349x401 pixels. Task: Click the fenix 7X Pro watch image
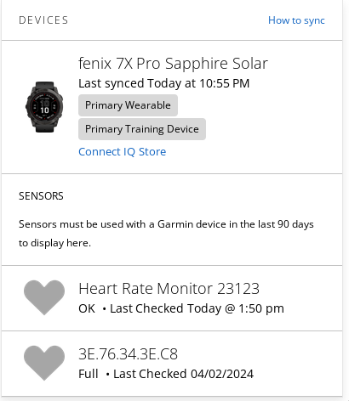pyautogui.click(x=44, y=107)
